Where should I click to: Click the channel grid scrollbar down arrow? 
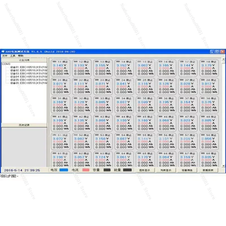coord(223,166)
